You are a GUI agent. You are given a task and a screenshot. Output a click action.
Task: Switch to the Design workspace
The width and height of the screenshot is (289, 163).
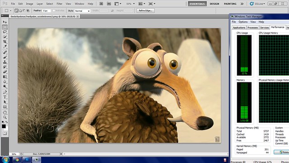tap(214, 4)
